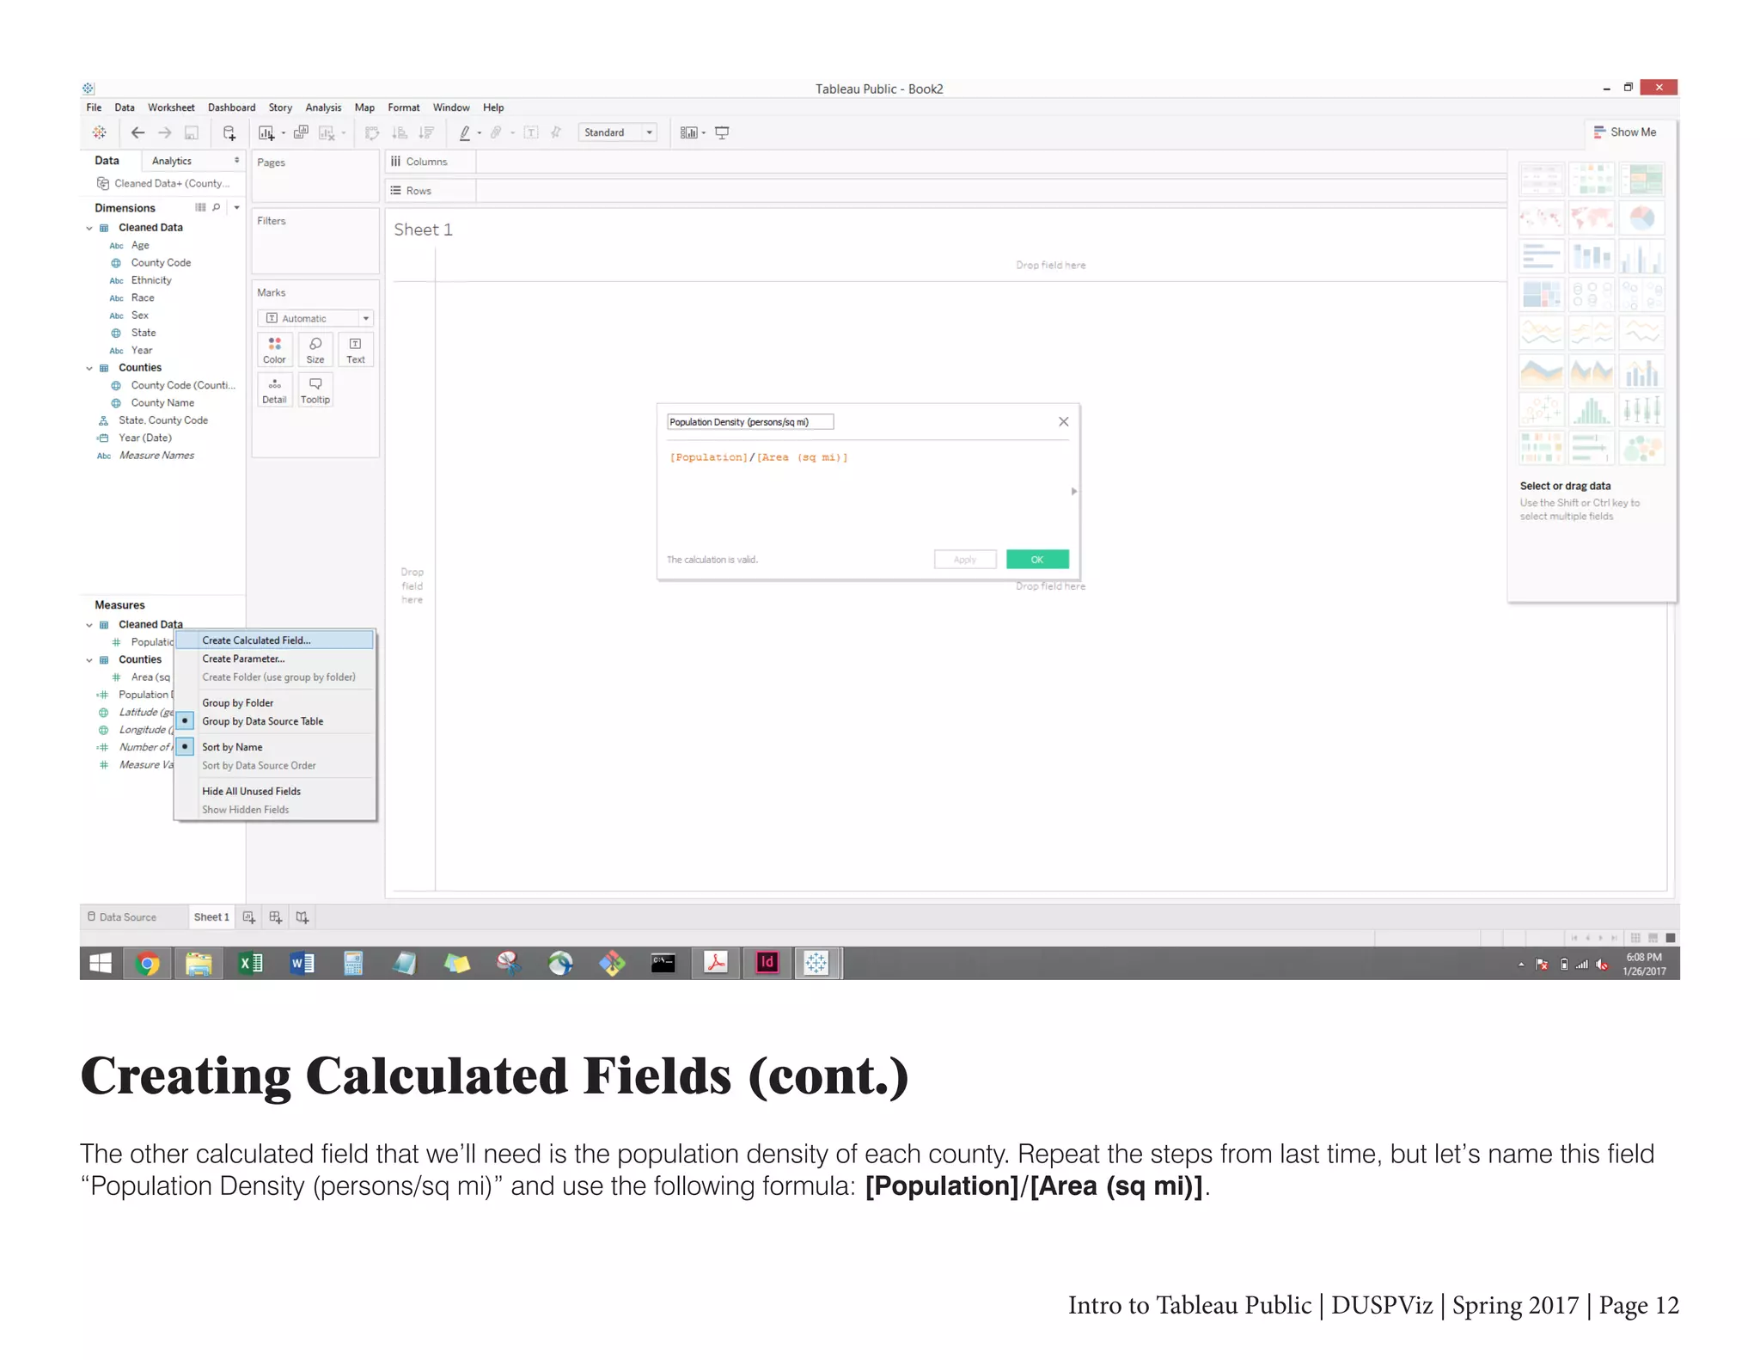
Task: Open the Dimensions pane menu arrow
Action: [236, 207]
